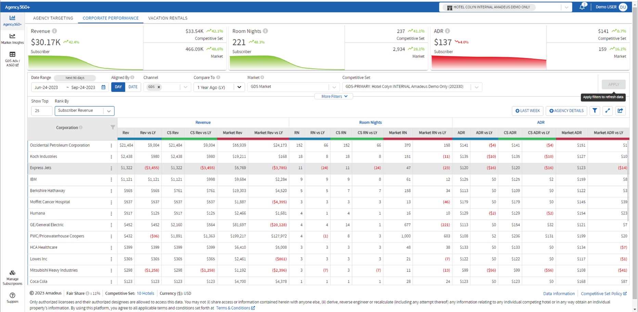This screenshot has height=312, width=638.
Task: Open row menu for GE/General Electric
Action: tap(111, 225)
